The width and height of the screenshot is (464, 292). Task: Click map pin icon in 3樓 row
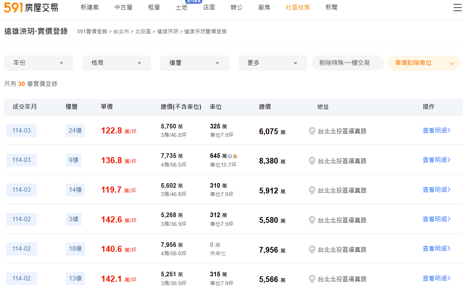tap(312, 220)
